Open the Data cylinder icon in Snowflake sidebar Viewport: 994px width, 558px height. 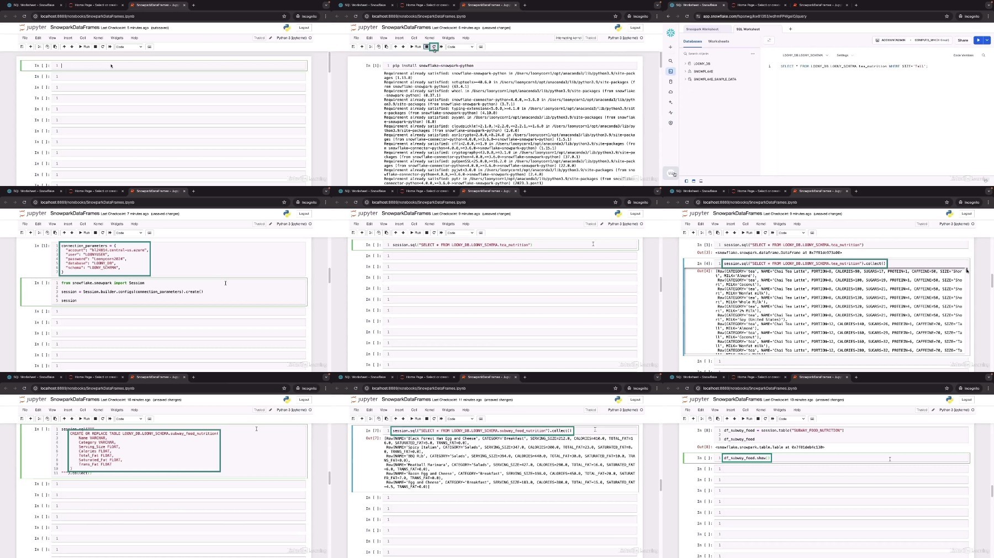[670, 82]
